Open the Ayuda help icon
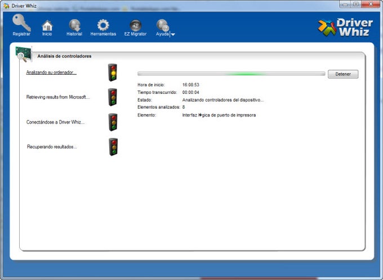Viewport: 383px width, 280px height. pyautogui.click(x=162, y=25)
